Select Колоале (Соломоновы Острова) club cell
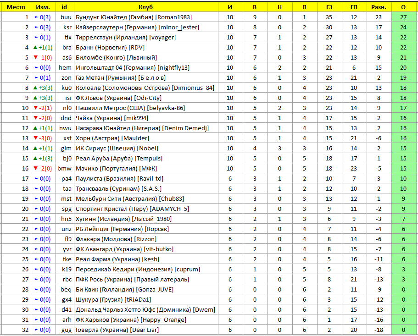Viewport: 418px width, 336px height. click(x=146, y=88)
